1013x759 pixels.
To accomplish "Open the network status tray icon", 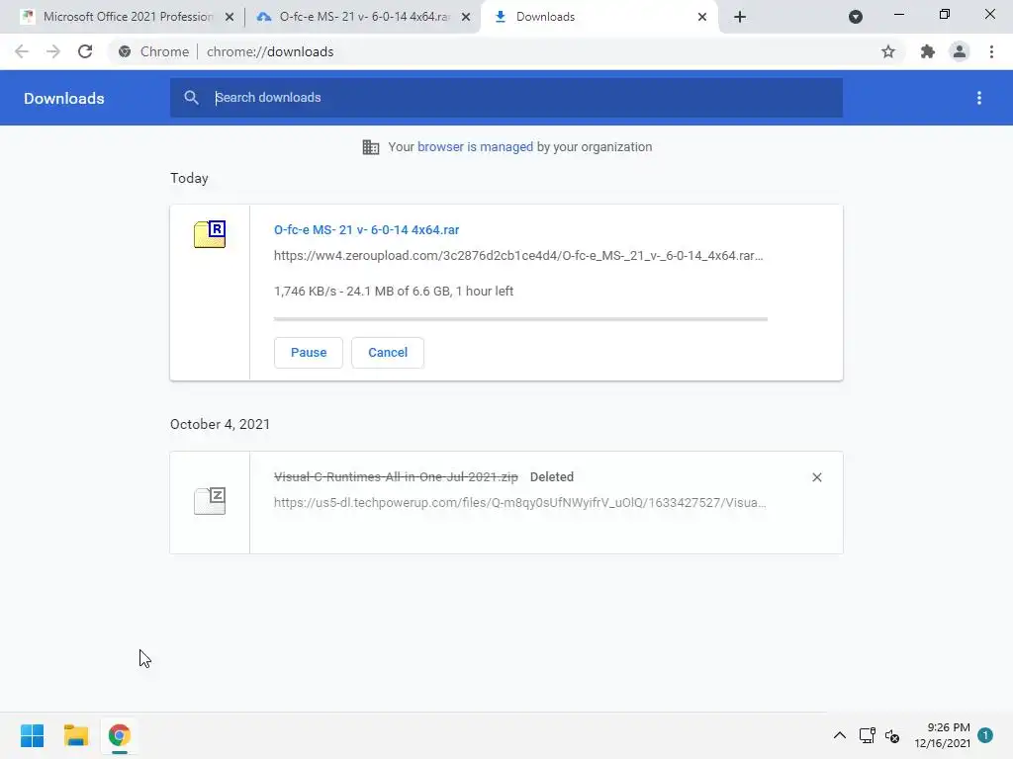I will pyautogui.click(x=867, y=735).
